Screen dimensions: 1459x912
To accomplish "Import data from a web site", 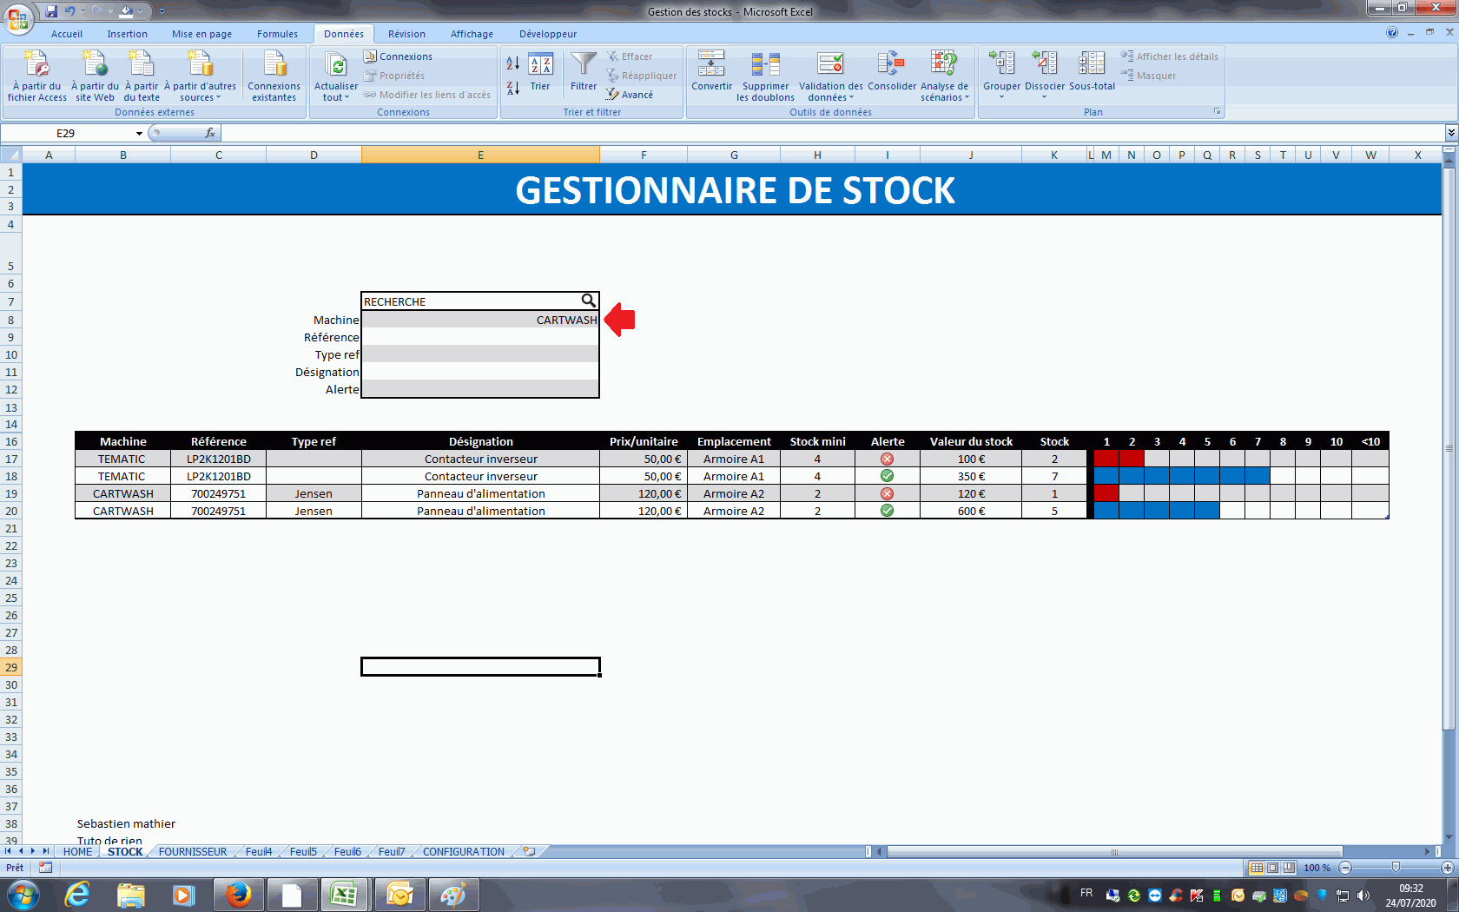I will click(95, 76).
